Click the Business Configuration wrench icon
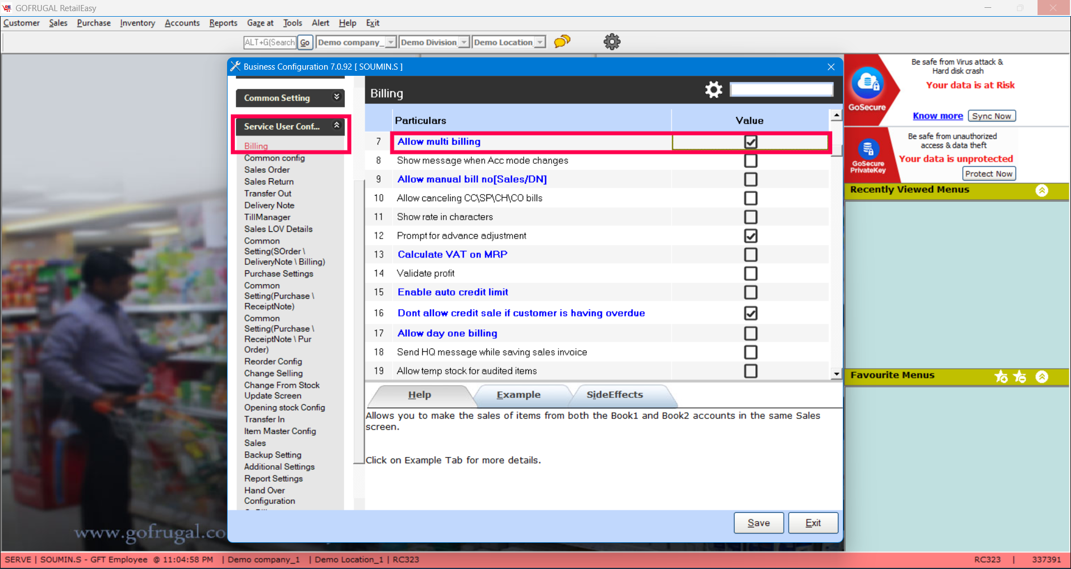The height and width of the screenshot is (569, 1071). pos(235,66)
